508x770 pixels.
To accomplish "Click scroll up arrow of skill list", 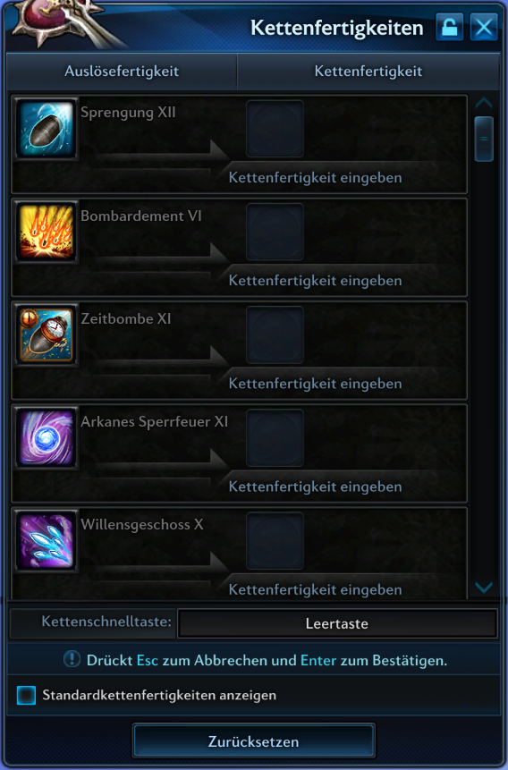I will 484,103.
